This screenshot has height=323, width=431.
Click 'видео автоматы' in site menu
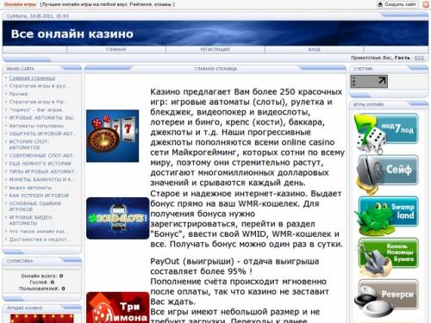30,188
